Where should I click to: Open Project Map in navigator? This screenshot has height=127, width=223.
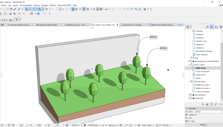(x=207, y=27)
